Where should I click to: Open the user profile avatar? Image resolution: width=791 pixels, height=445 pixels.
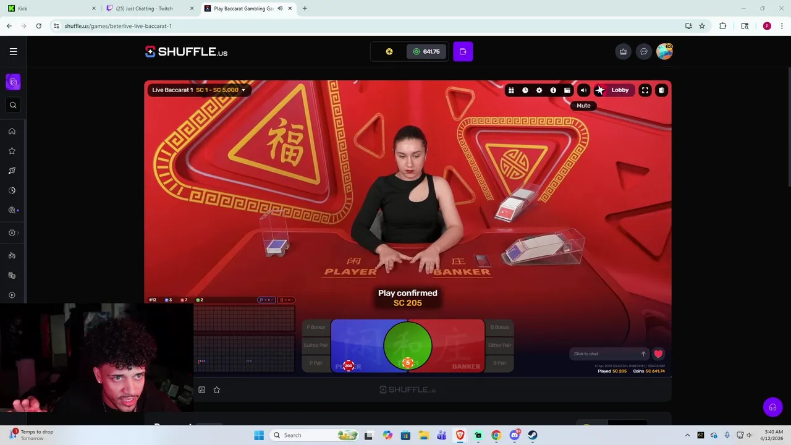664,52
